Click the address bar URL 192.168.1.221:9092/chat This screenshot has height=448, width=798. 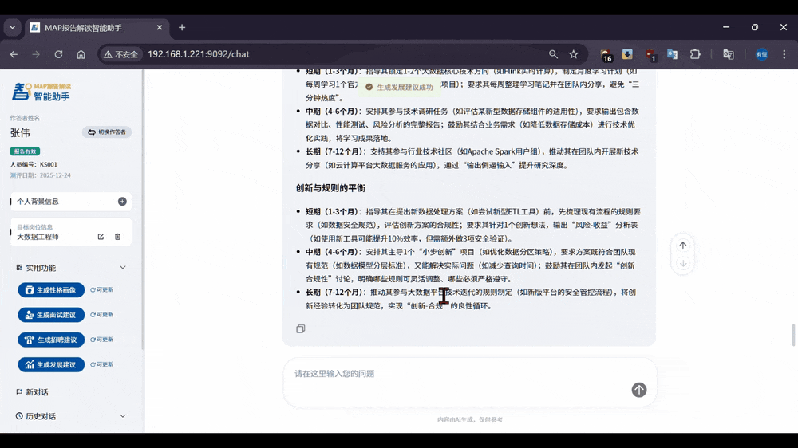click(199, 54)
